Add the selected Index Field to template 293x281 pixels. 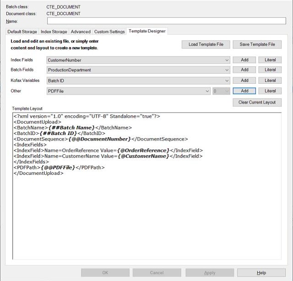pos(244,60)
